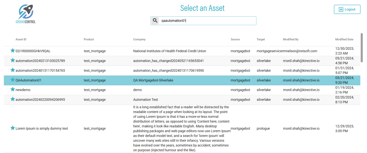Click the vertical page scrollbar
The width and height of the screenshot is (367, 153).
[362, 48]
